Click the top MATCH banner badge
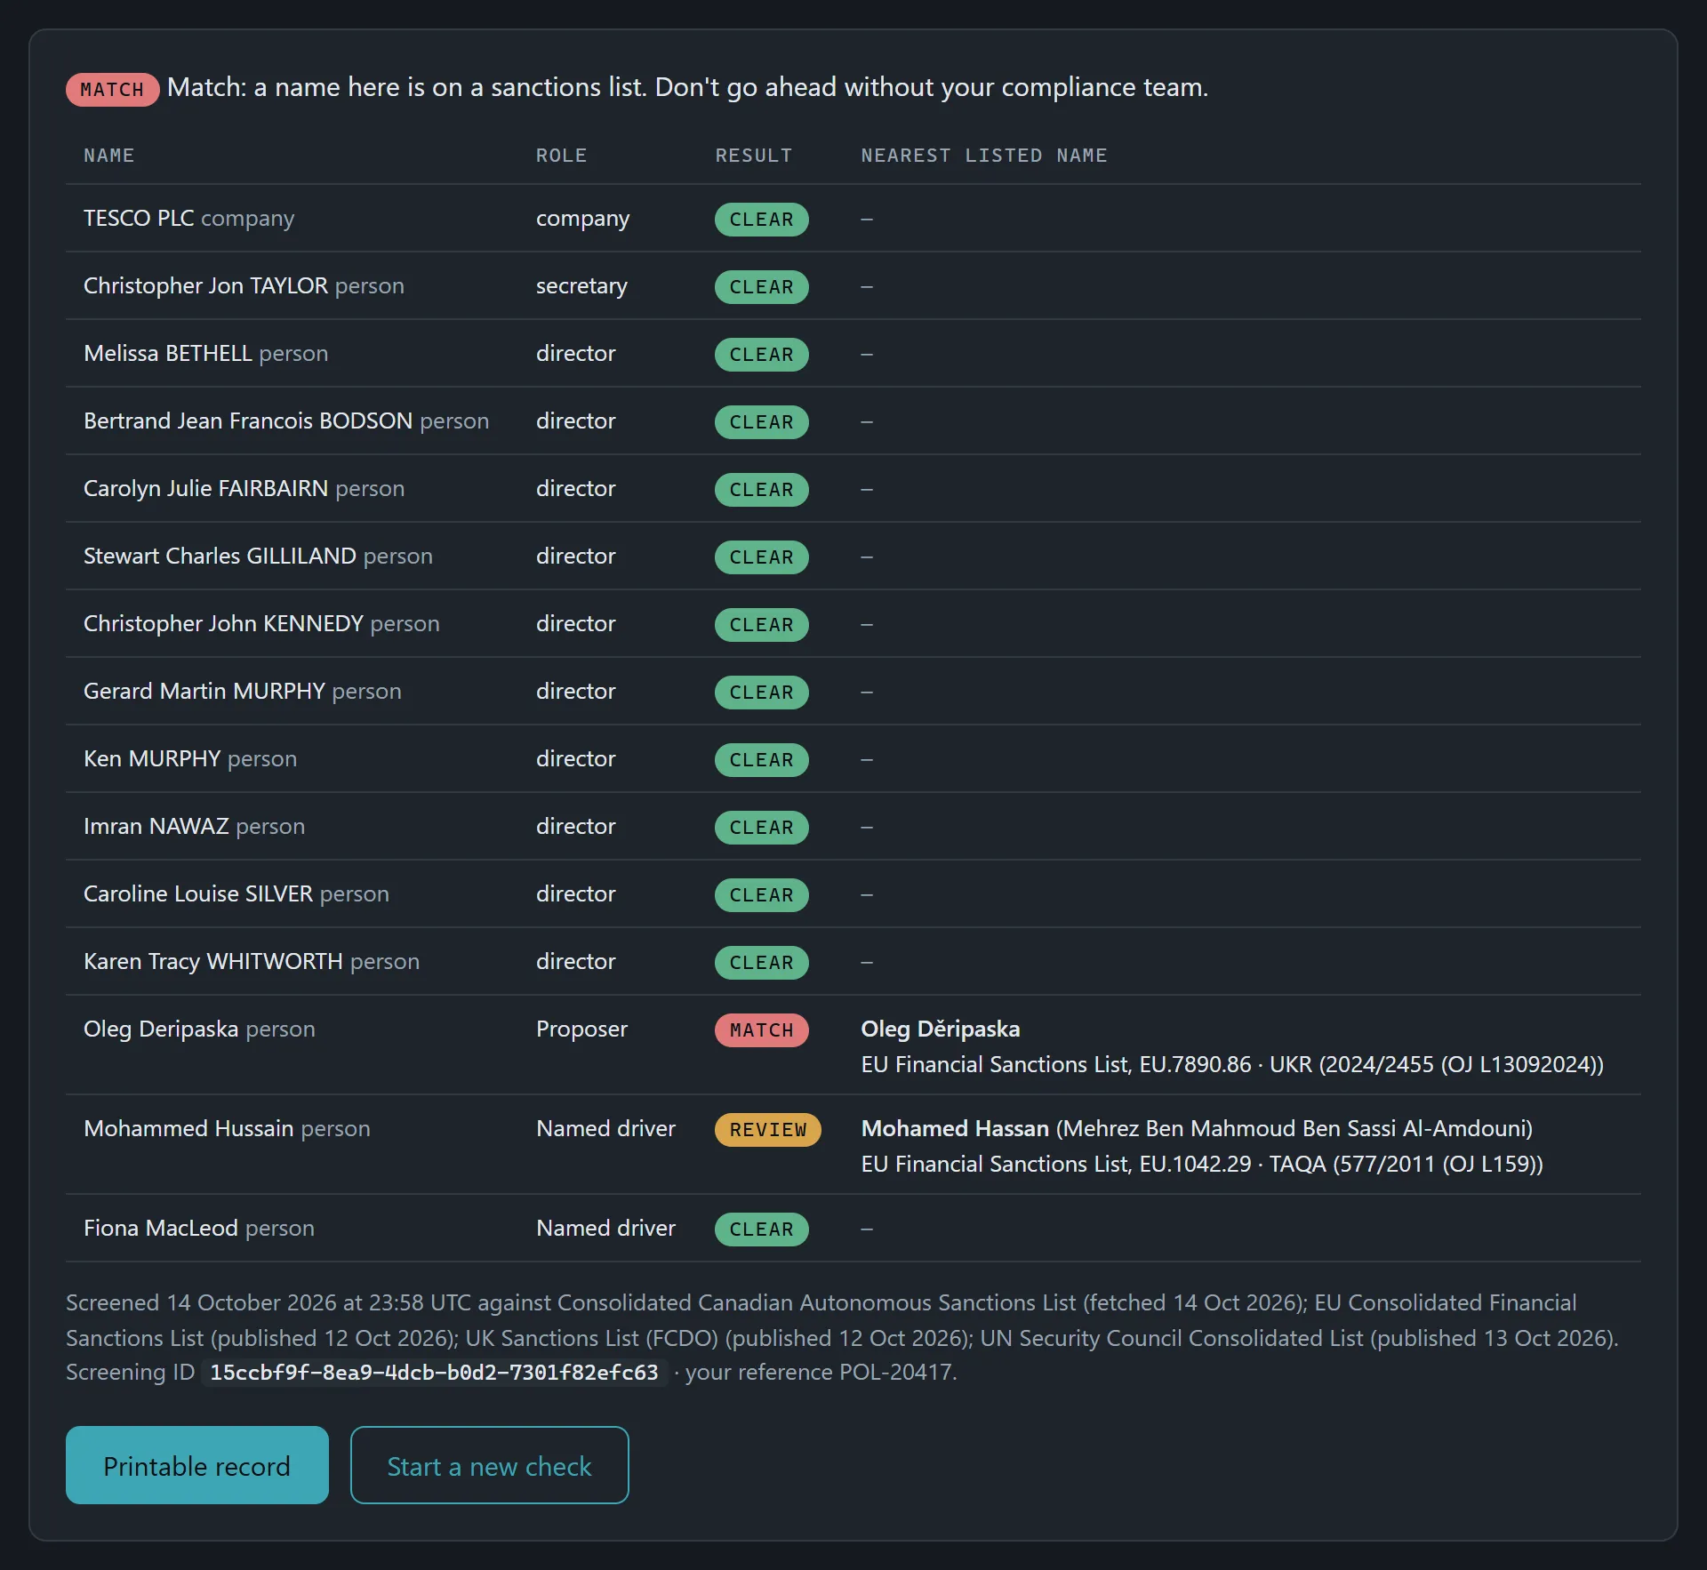The image size is (1707, 1570). [x=112, y=90]
